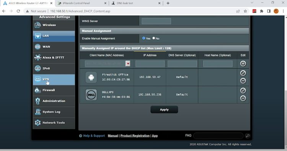Click the FAQ search magnifier icon

tap(248, 136)
